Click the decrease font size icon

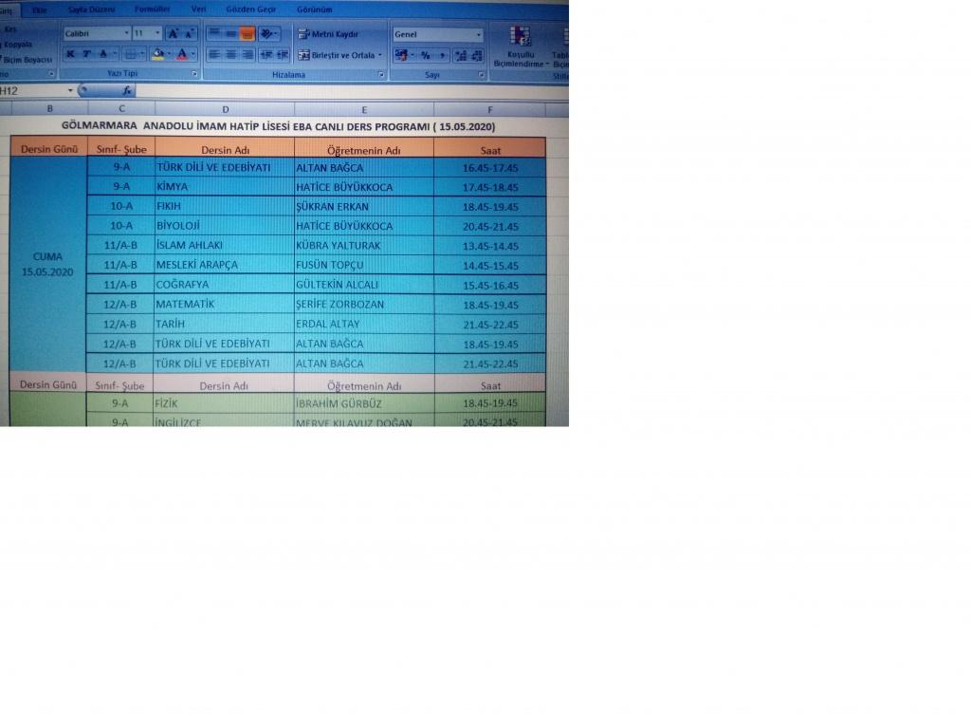190,33
